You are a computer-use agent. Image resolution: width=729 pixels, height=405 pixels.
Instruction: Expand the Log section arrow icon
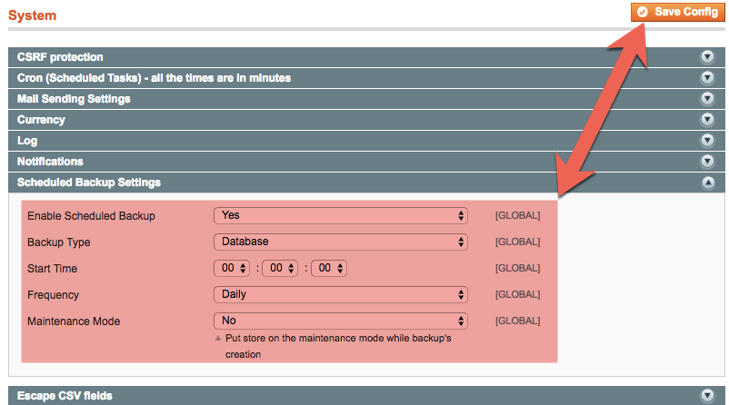click(x=707, y=141)
